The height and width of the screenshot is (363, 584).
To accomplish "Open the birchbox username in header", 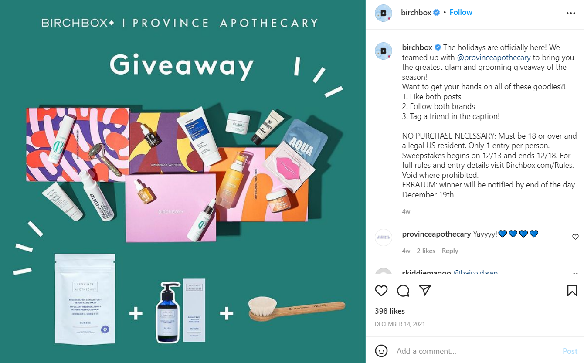I will tap(416, 12).
